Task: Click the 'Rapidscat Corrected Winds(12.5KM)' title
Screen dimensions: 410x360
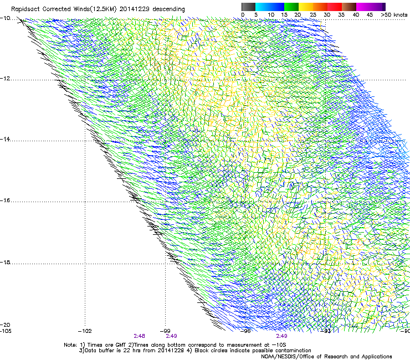Action: click(x=64, y=9)
